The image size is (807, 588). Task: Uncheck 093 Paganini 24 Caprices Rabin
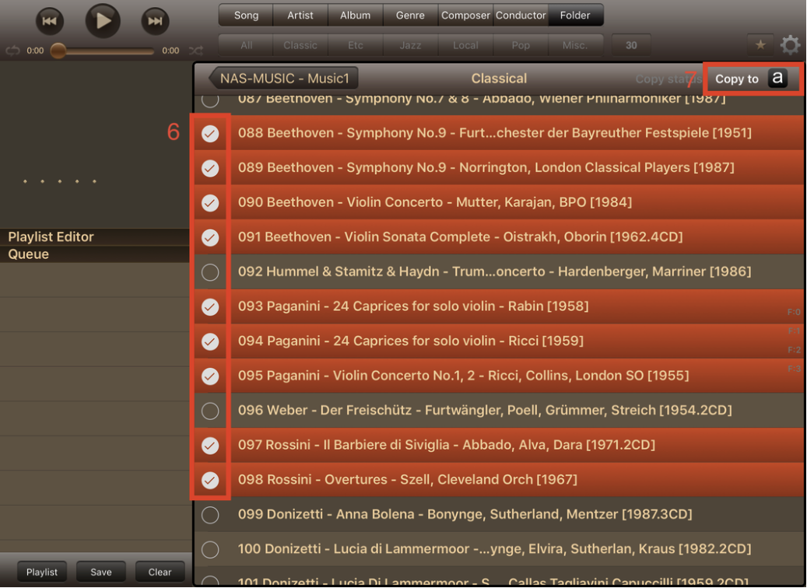pyautogui.click(x=210, y=307)
